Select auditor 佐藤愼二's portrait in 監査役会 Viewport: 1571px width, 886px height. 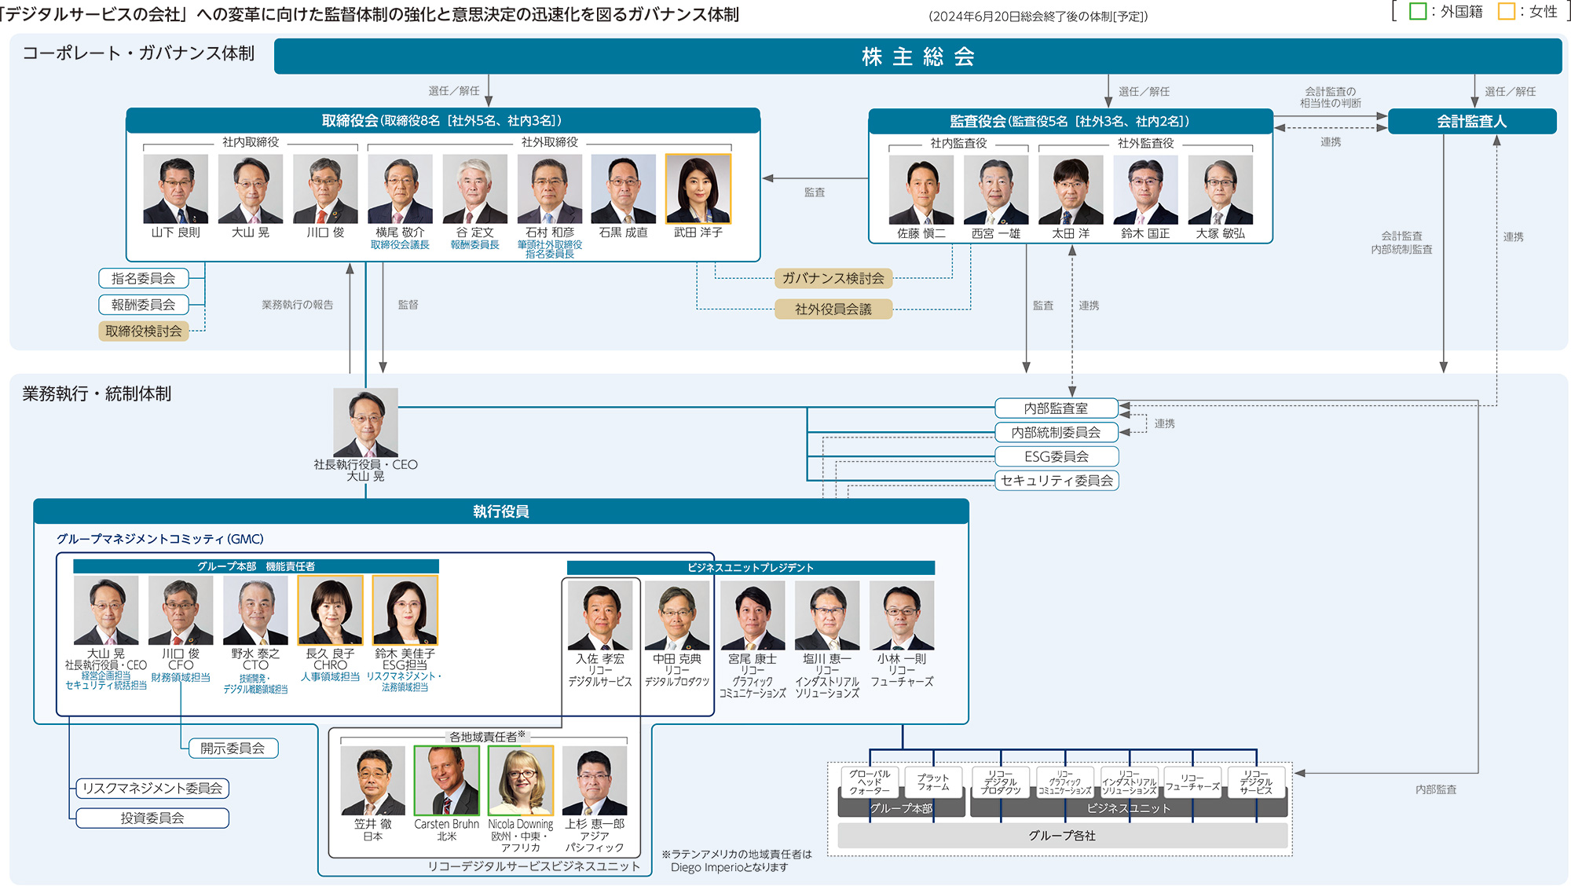923,189
